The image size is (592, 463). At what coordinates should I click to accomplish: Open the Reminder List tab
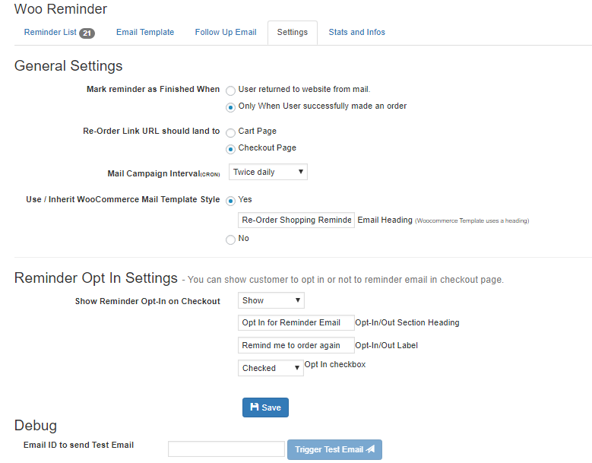[50, 33]
